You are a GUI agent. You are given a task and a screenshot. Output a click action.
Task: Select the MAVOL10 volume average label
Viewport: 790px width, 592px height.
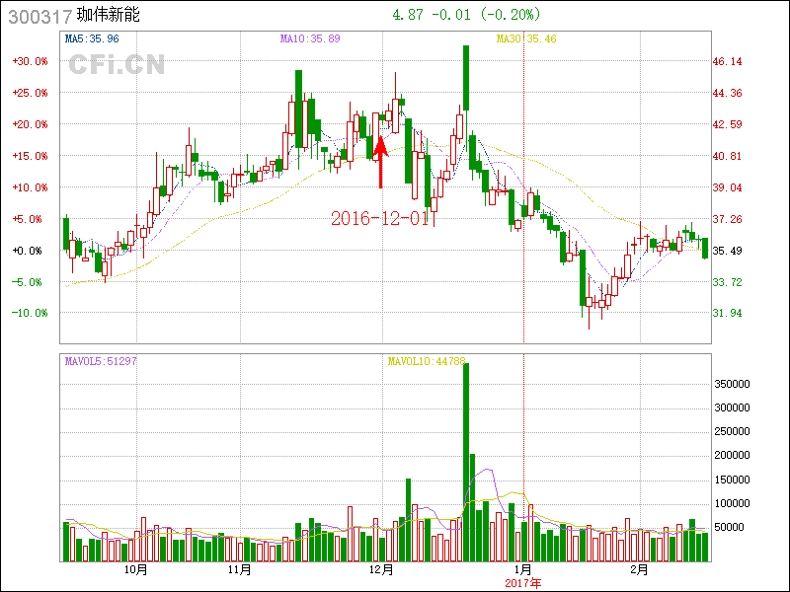426,361
